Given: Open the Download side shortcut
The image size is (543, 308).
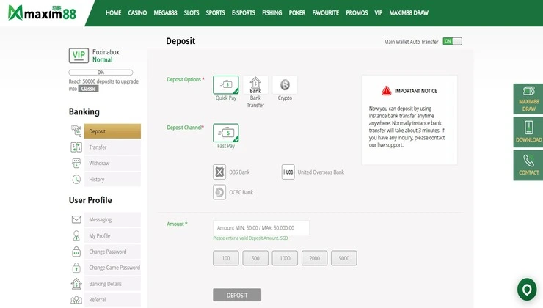Looking at the screenshot, I should pos(528,132).
